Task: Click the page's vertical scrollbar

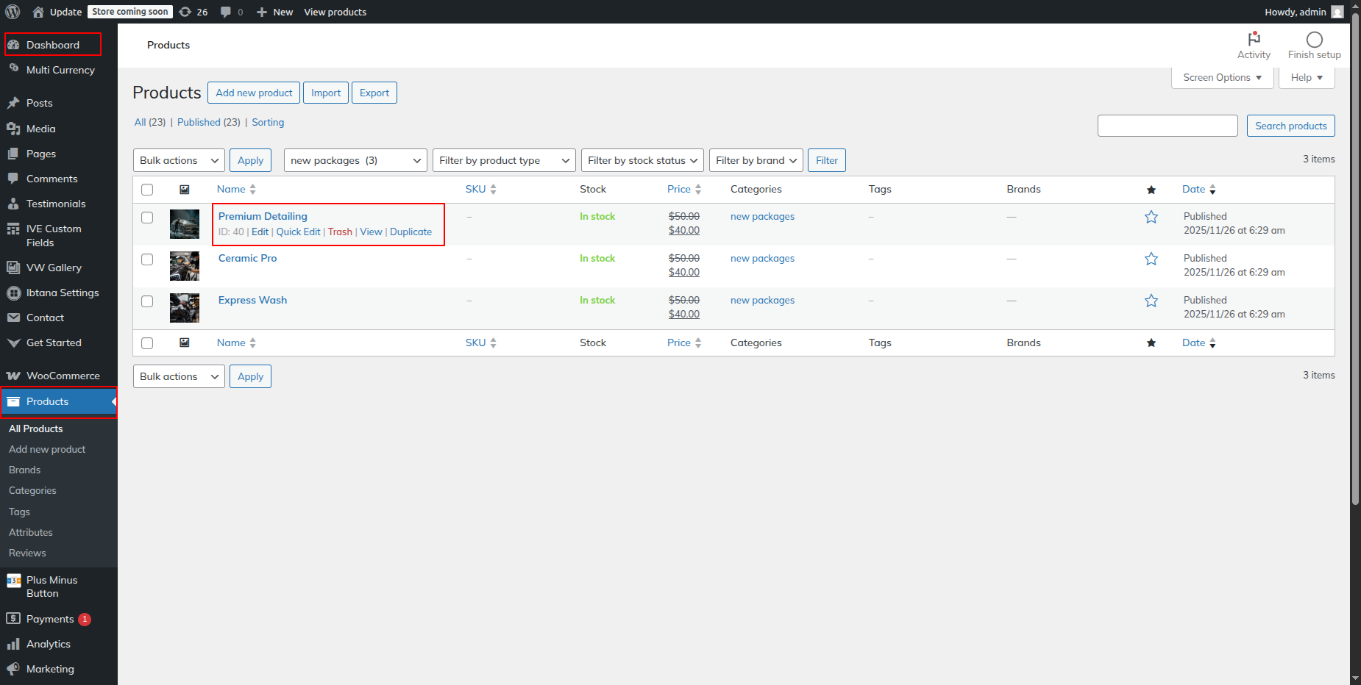Action: [x=1355, y=294]
